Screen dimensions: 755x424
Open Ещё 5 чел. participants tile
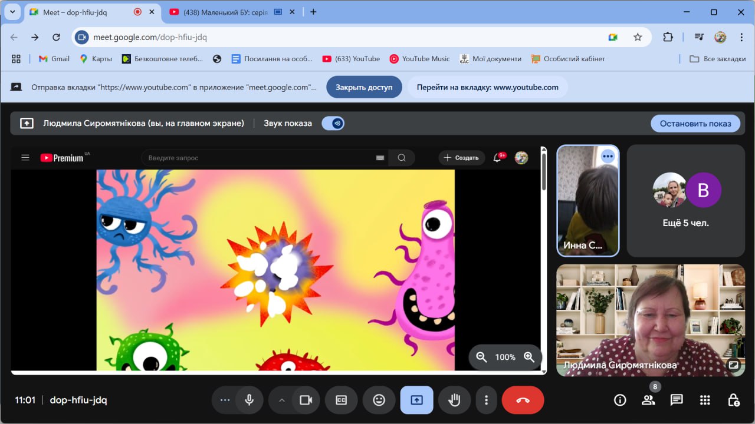click(685, 201)
